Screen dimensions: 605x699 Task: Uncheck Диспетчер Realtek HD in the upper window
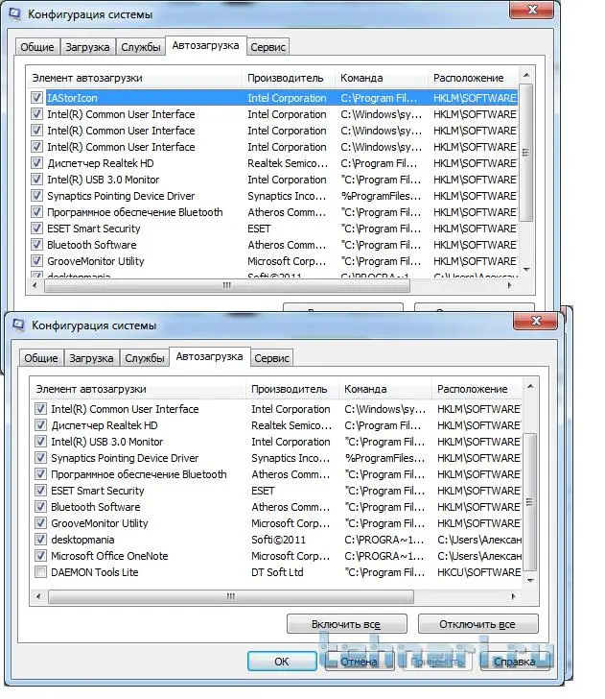(x=37, y=162)
